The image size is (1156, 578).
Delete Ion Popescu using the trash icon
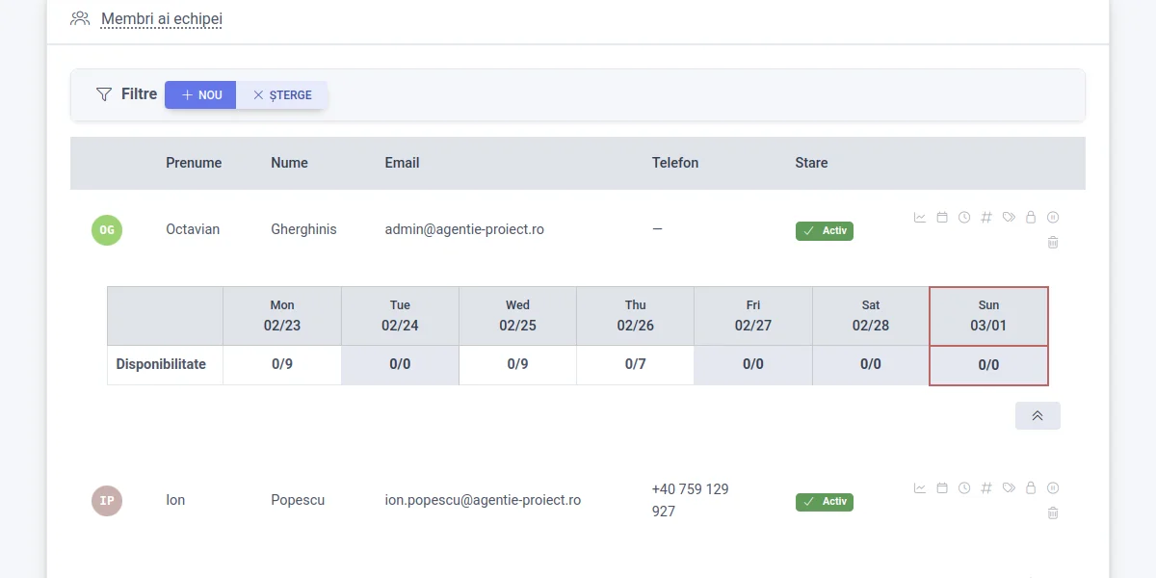pos(1053,512)
